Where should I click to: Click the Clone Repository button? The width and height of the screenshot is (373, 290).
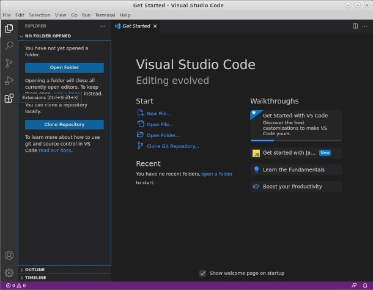[x=64, y=125]
